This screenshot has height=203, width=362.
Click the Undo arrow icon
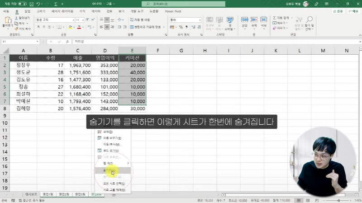point(38,4)
